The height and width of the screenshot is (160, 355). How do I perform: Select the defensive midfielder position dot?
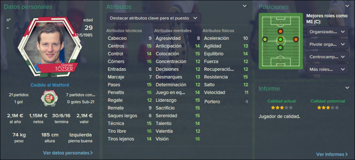coord(280,47)
